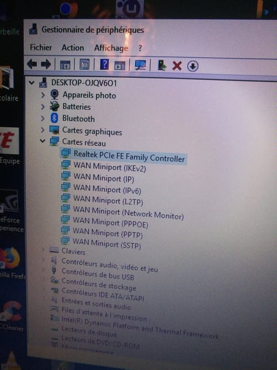The image size is (277, 370).
Task: Click red X uninstall device icon
Action: coord(177,66)
